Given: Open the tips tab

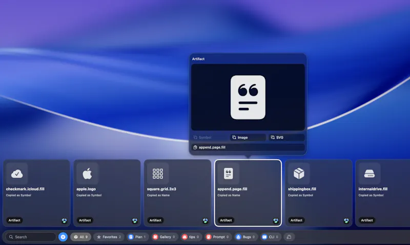Looking at the screenshot, I should (x=191, y=237).
